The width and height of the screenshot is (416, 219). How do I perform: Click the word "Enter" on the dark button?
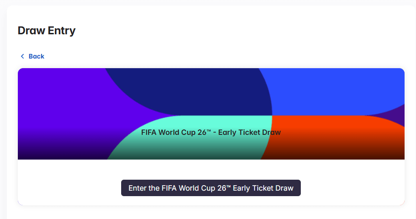137,188
